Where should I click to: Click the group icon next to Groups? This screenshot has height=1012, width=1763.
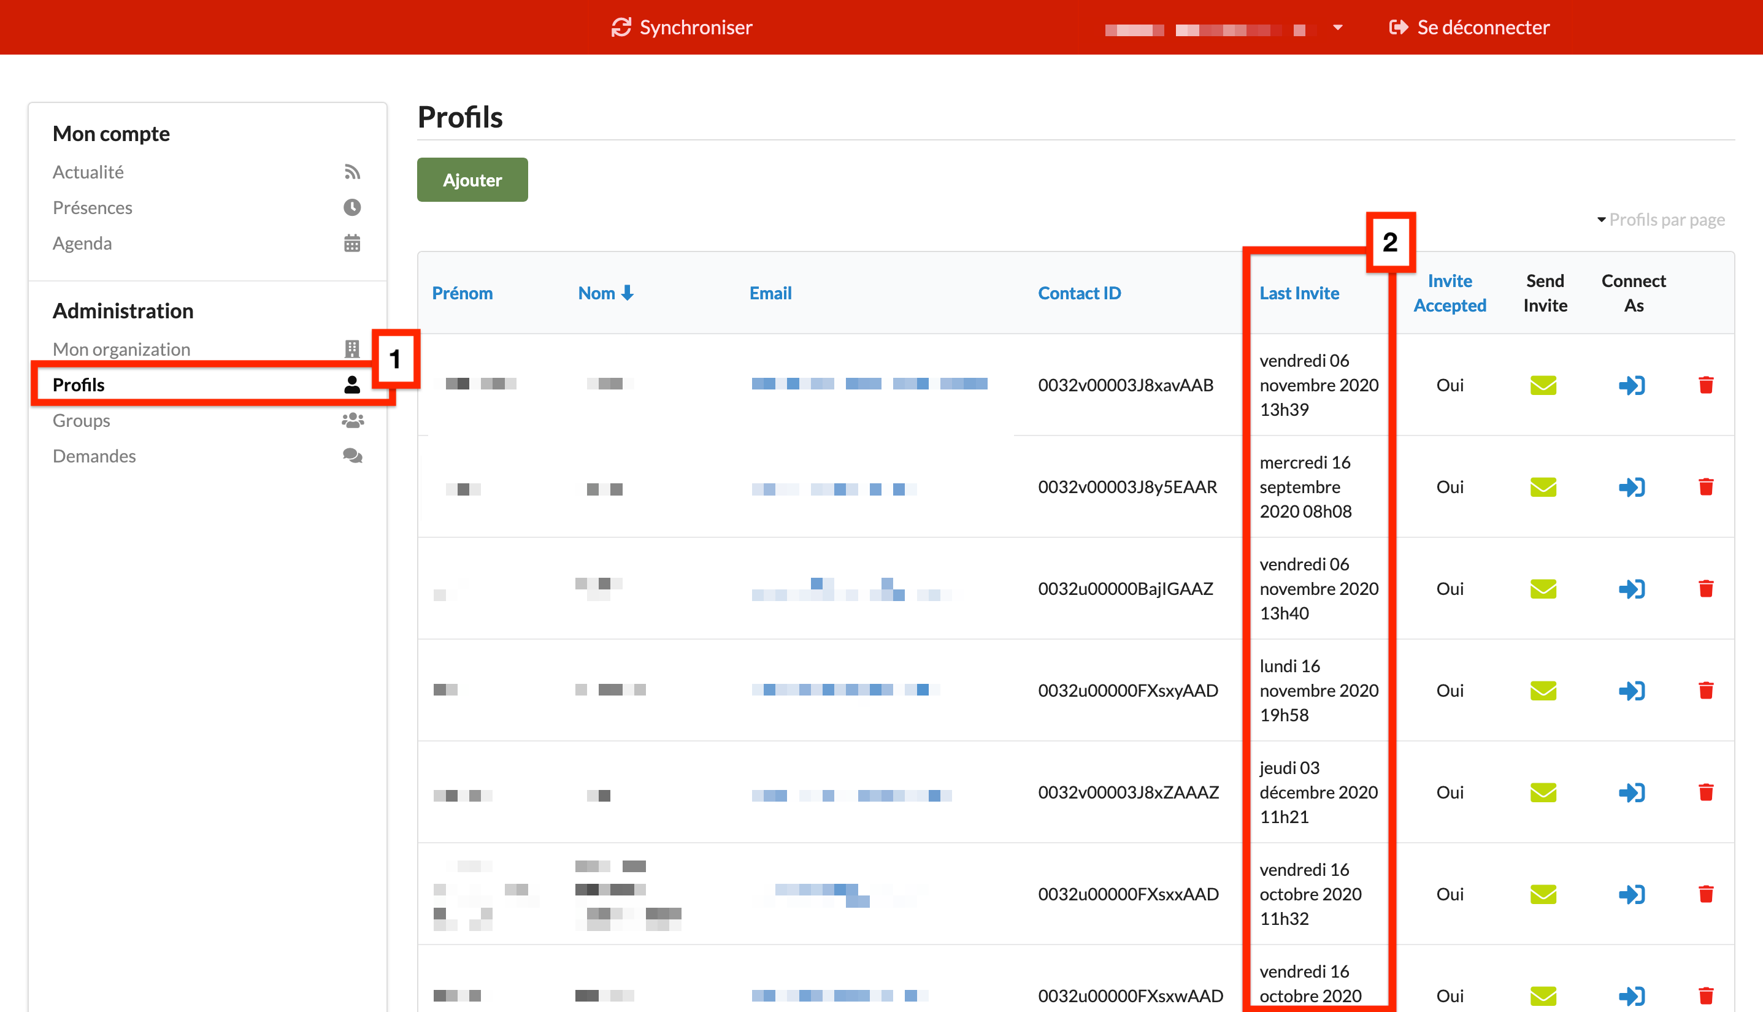pos(353,420)
